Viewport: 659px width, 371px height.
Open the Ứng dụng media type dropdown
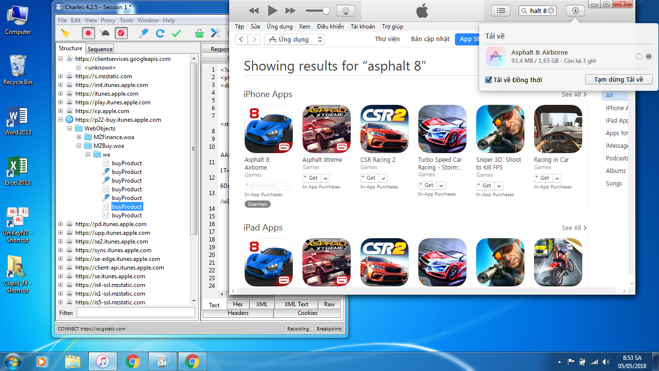tap(294, 39)
